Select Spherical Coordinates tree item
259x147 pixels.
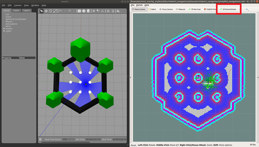click(x=16, y=19)
